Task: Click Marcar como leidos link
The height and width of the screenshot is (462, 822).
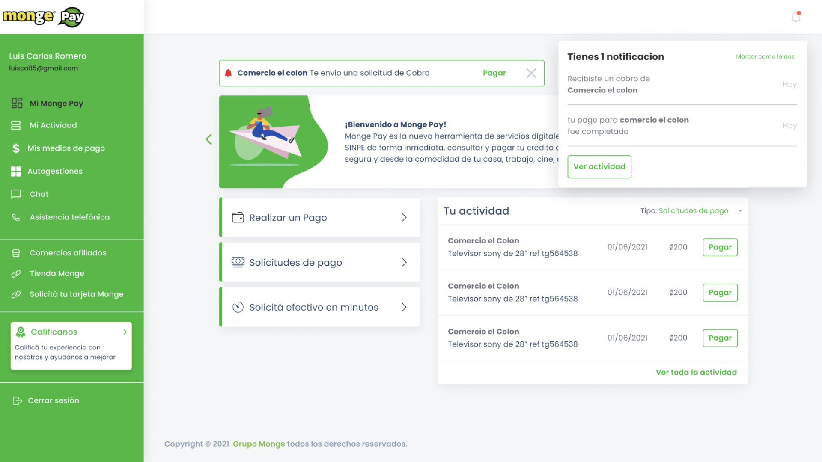Action: [765, 56]
